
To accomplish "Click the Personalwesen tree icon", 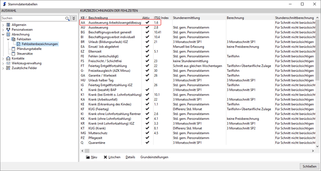I will coord(8,30).
